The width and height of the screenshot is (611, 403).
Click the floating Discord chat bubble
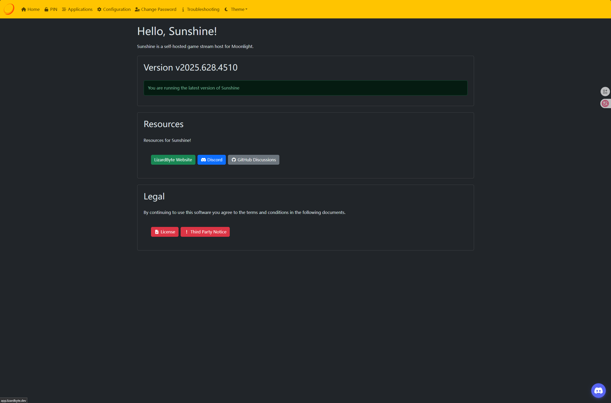point(598,390)
